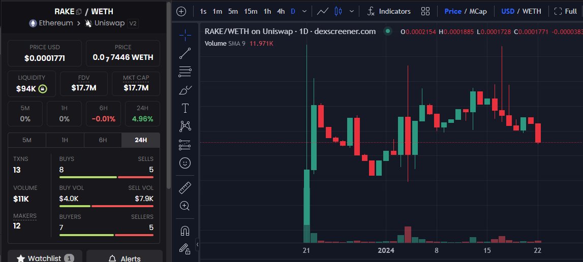Viewport: 583px width, 262px height.
Task: Set chart interval to 15m
Action: pyautogui.click(x=251, y=11)
